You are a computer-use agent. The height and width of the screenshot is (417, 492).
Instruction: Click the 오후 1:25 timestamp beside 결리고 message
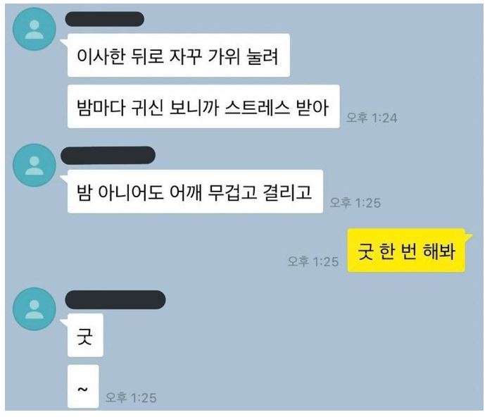(355, 203)
